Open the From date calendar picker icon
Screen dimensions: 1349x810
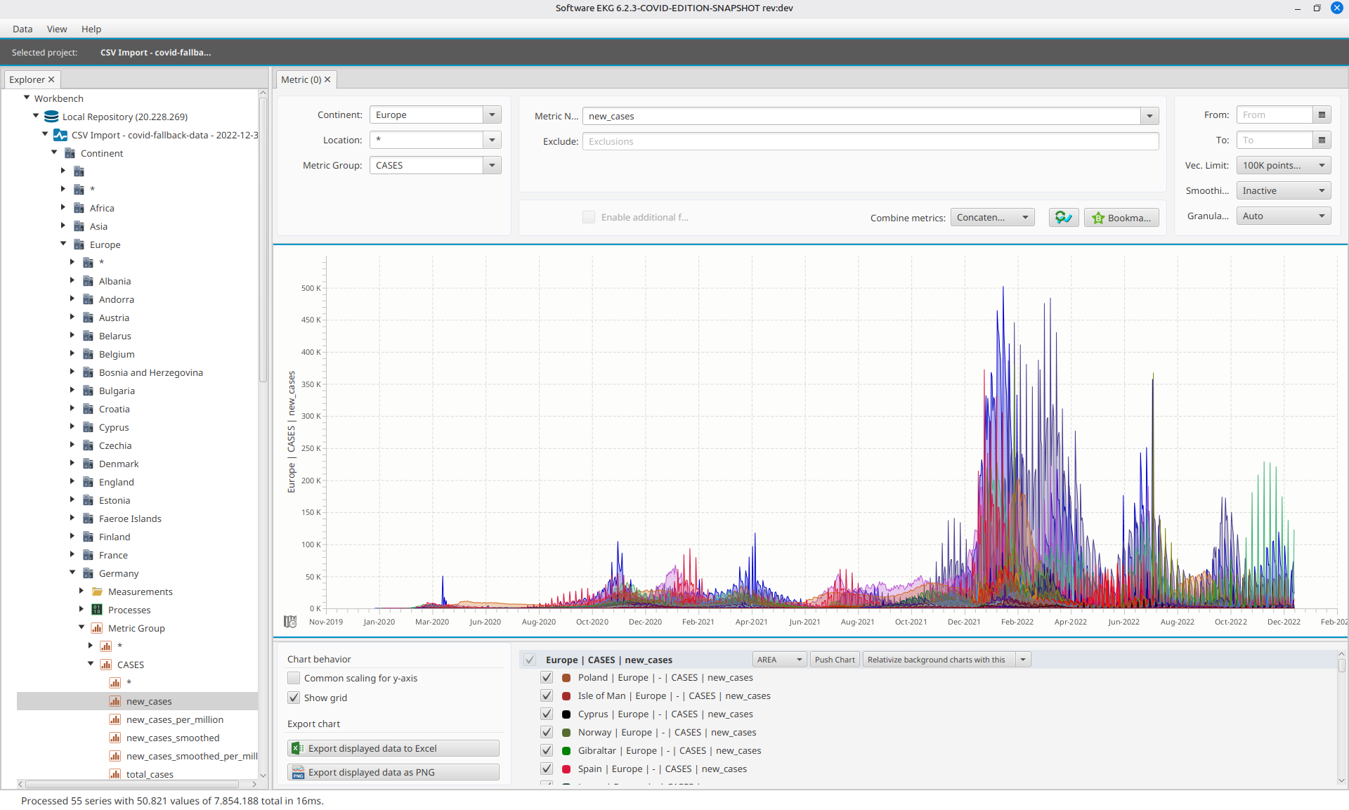click(x=1322, y=115)
